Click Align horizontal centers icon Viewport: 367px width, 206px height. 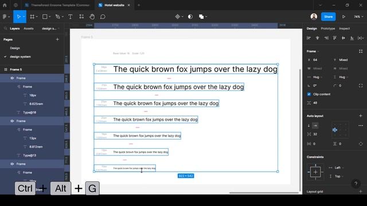[317, 38]
